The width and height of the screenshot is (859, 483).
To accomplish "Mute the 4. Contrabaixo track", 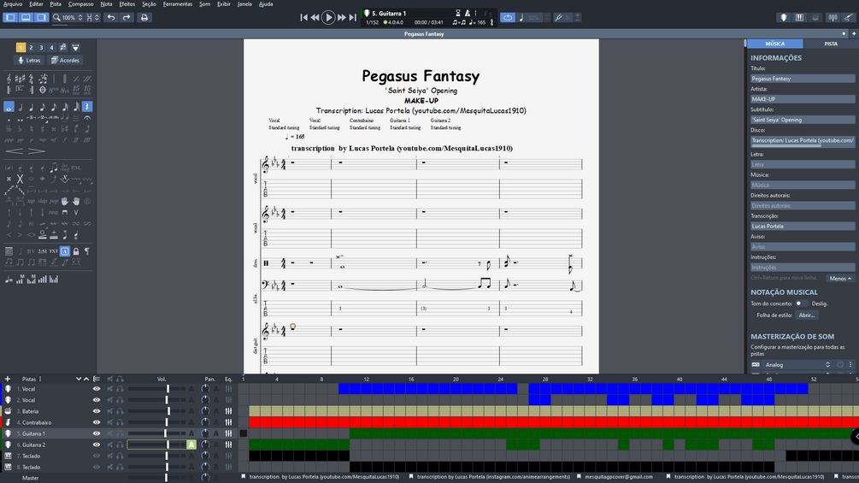I will click(110, 422).
